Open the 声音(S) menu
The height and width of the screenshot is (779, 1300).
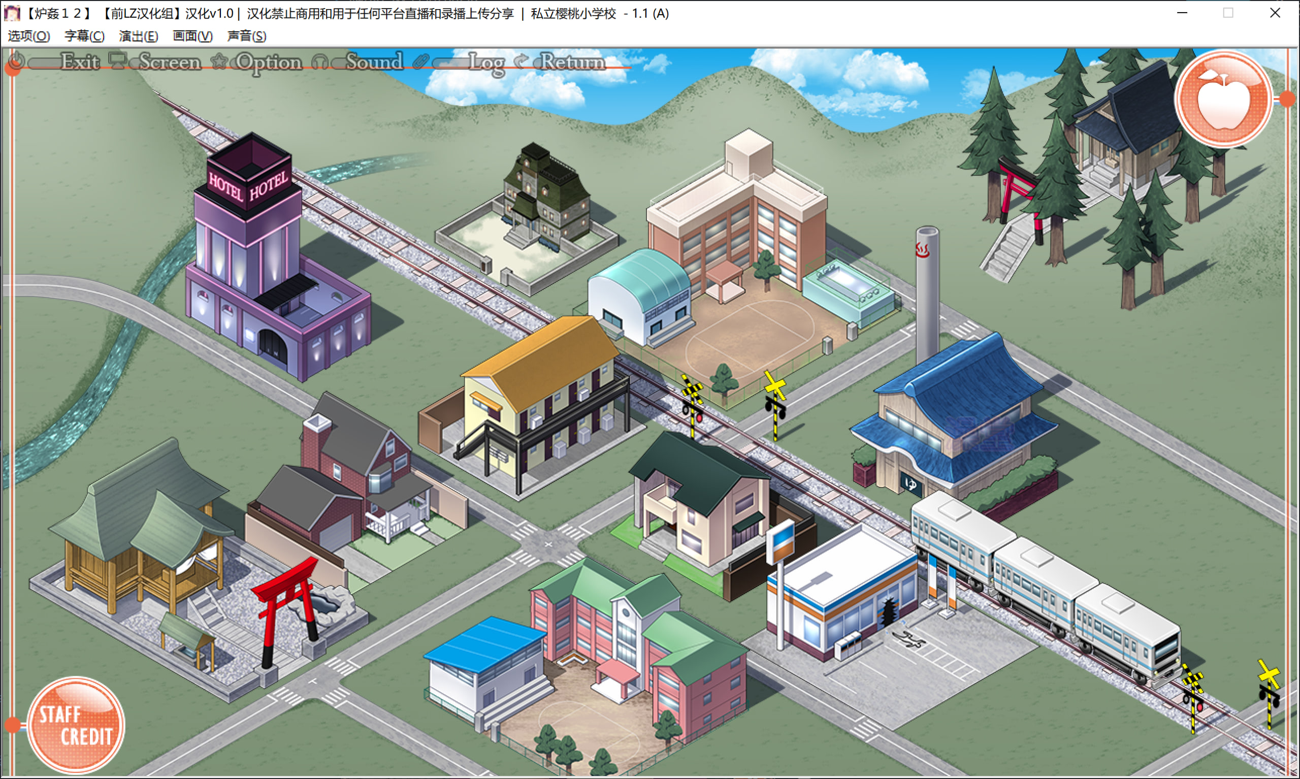(247, 36)
